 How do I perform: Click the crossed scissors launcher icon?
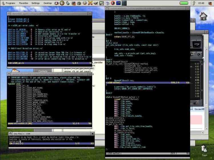tap(90, 3)
